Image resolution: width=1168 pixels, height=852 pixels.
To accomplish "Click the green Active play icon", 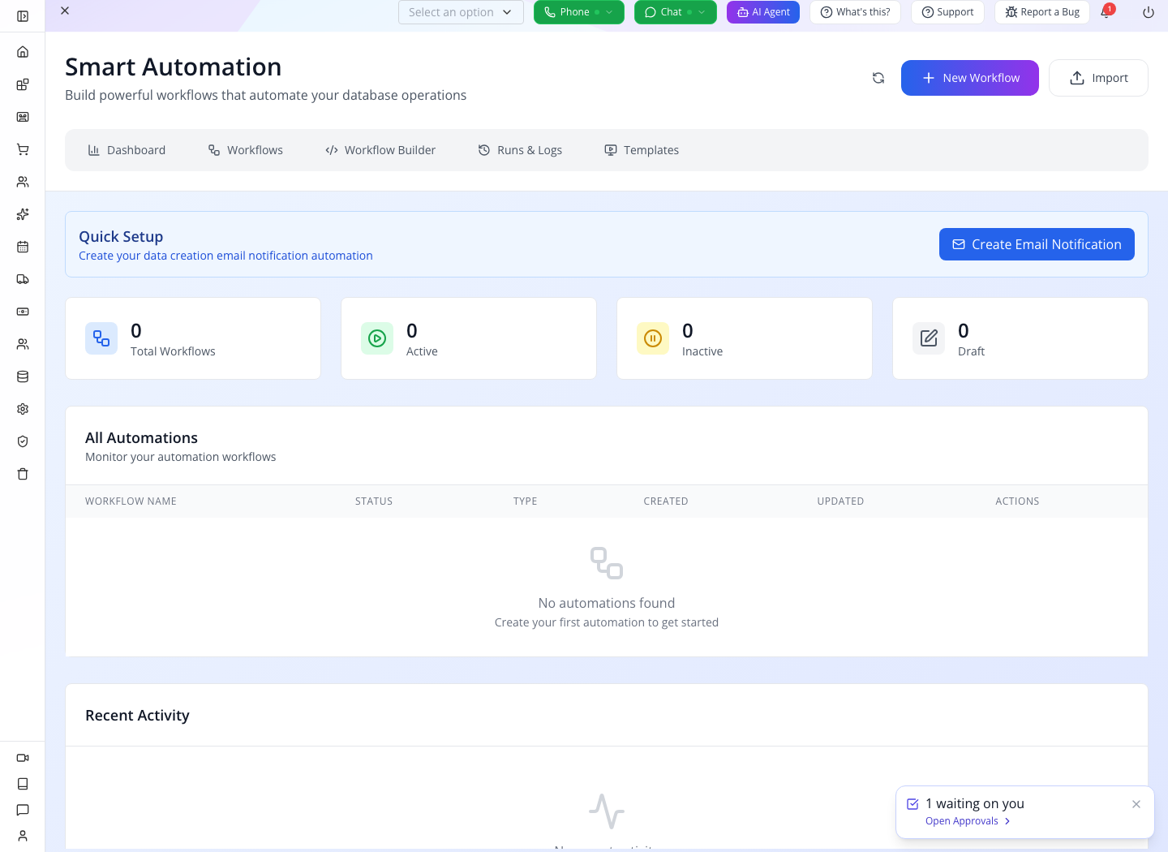I will pos(377,338).
